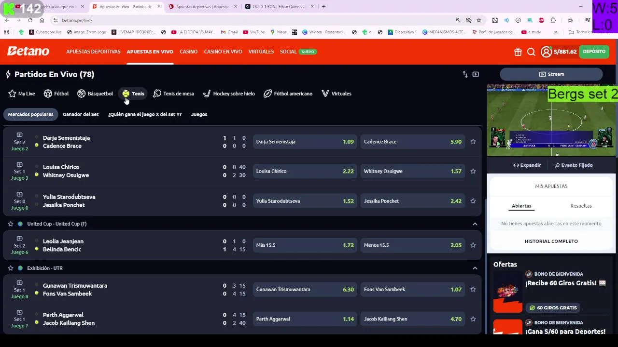Bet on Más 15.5 at 1.72
Screen dimensions: 618x347
pyautogui.click(x=305, y=245)
